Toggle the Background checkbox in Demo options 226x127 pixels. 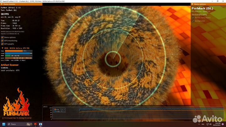193,21
